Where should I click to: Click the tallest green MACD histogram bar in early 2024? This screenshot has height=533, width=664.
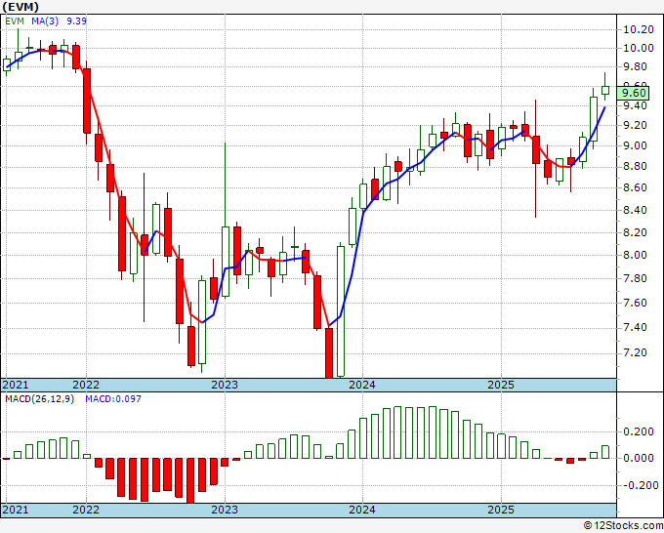pyautogui.click(x=397, y=432)
